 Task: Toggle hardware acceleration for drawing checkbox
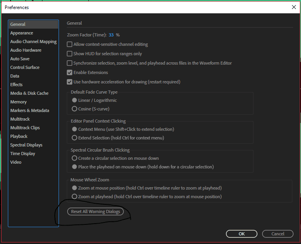[x=70, y=82]
